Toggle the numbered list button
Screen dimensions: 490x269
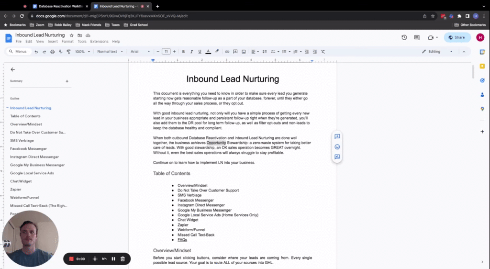(295, 52)
